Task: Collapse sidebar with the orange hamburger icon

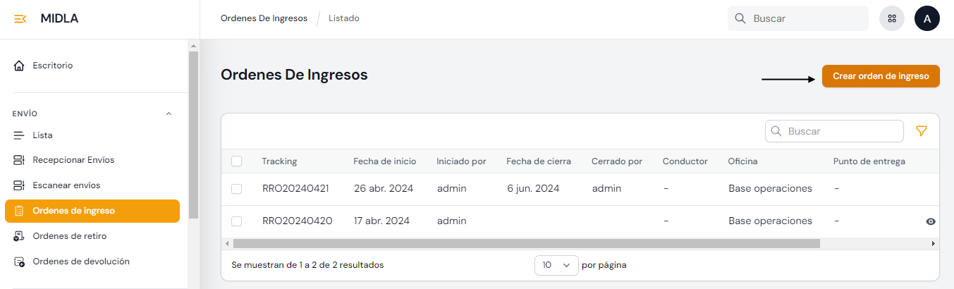Action: [x=20, y=19]
